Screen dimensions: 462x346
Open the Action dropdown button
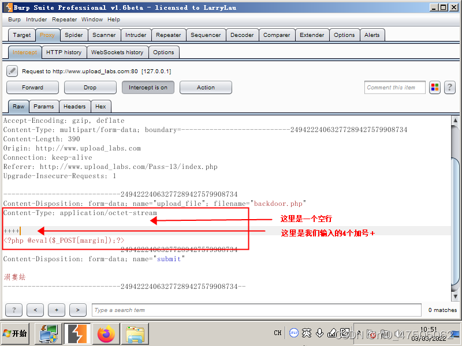[206, 88]
